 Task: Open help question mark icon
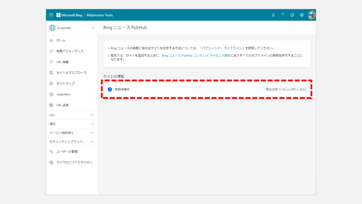282,15
